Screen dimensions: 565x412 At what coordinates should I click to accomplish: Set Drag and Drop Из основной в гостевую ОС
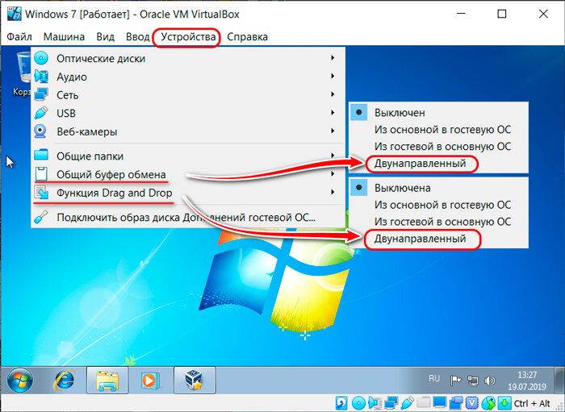click(x=438, y=205)
